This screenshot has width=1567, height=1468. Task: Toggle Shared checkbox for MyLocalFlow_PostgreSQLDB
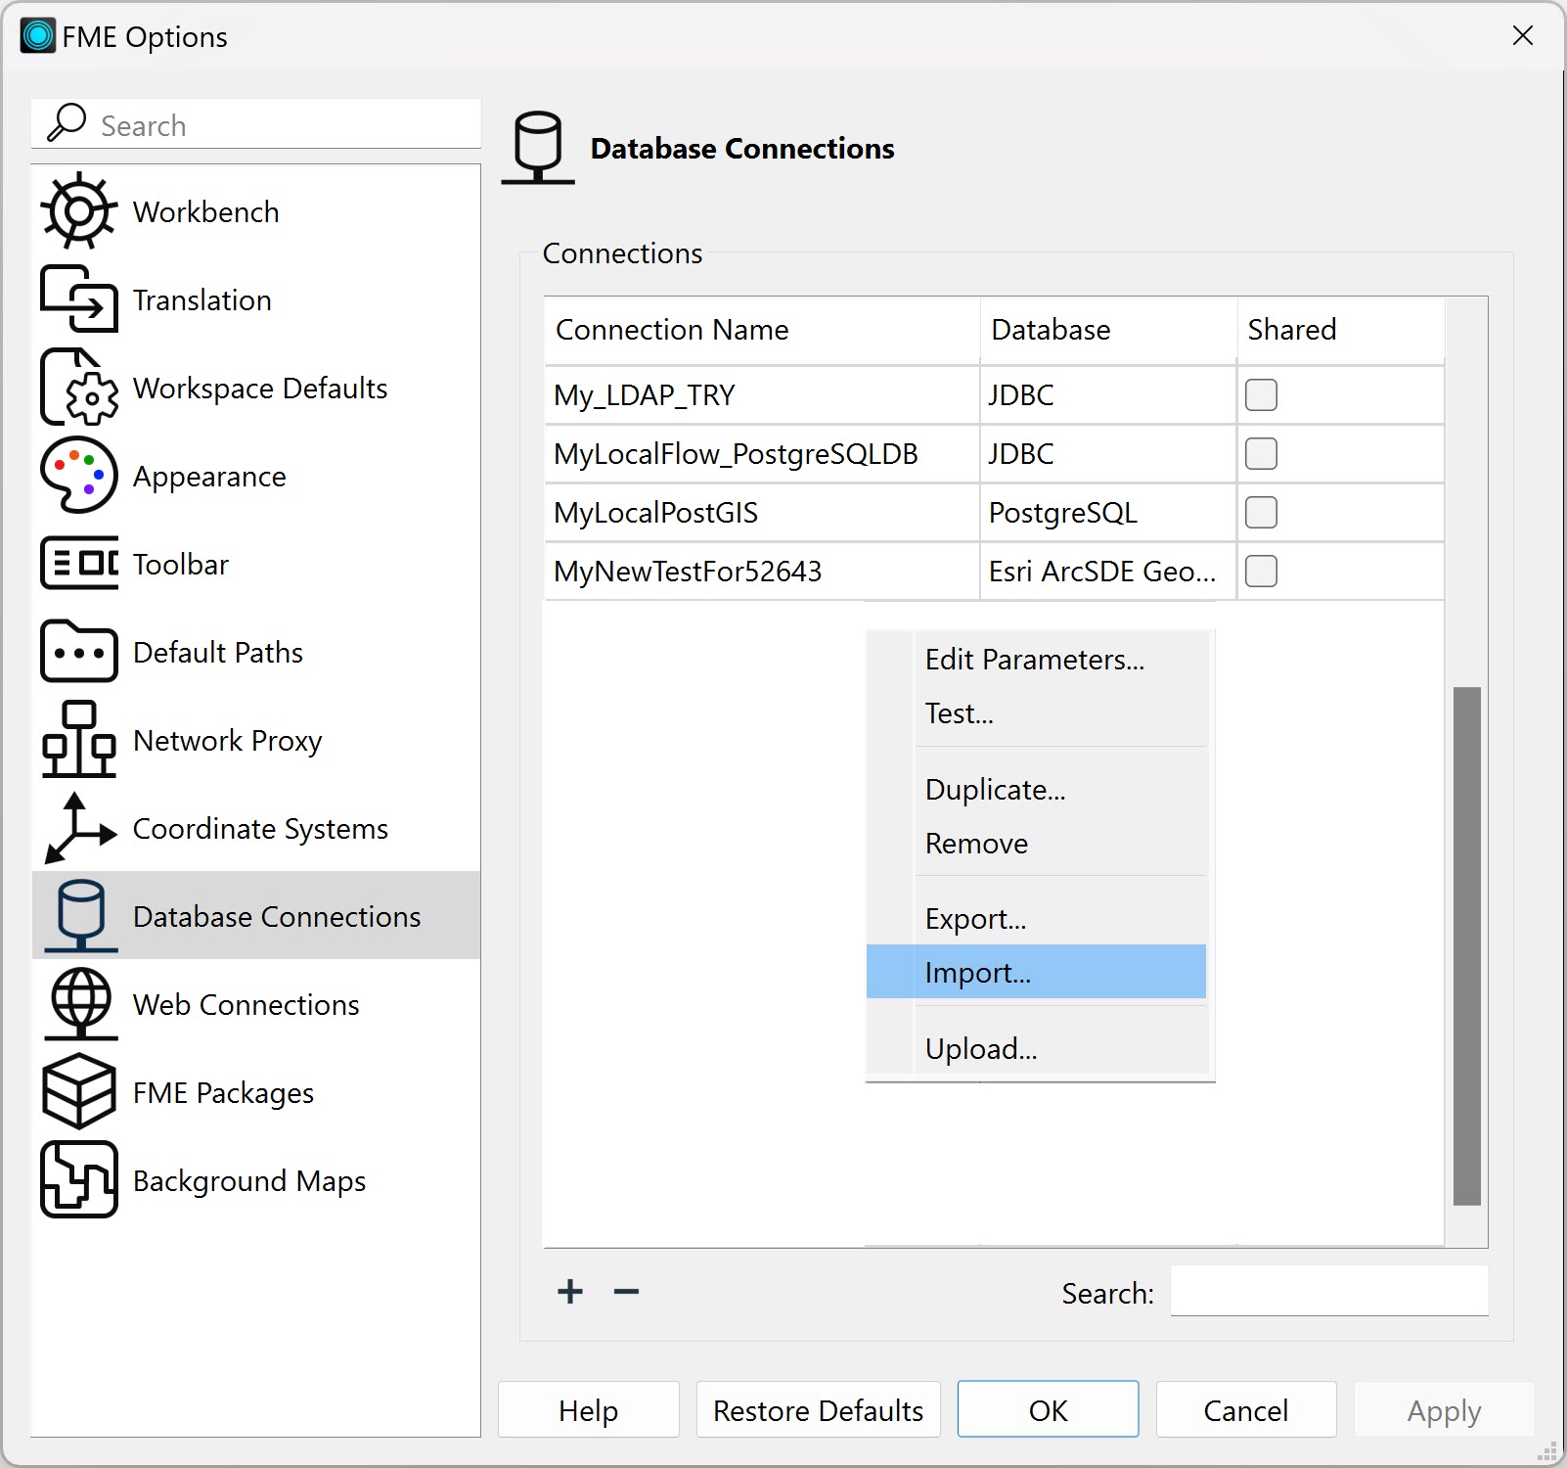[x=1261, y=454]
